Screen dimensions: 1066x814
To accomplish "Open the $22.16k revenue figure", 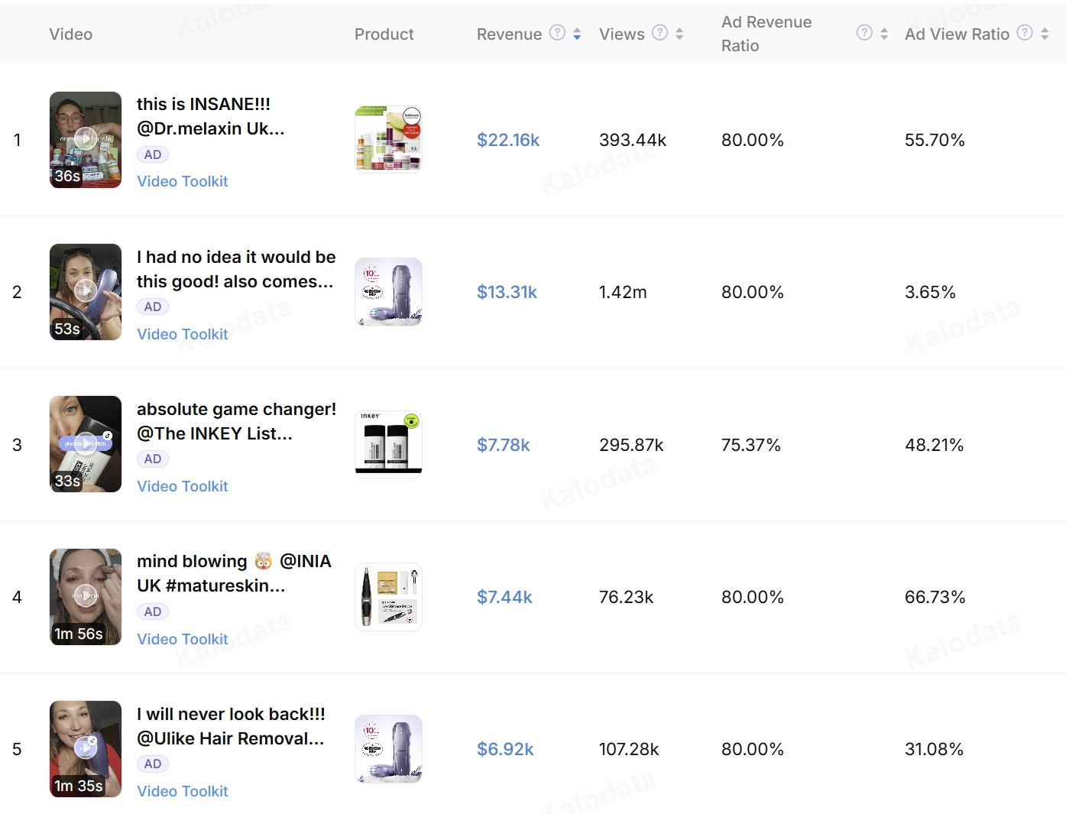I will [x=508, y=140].
